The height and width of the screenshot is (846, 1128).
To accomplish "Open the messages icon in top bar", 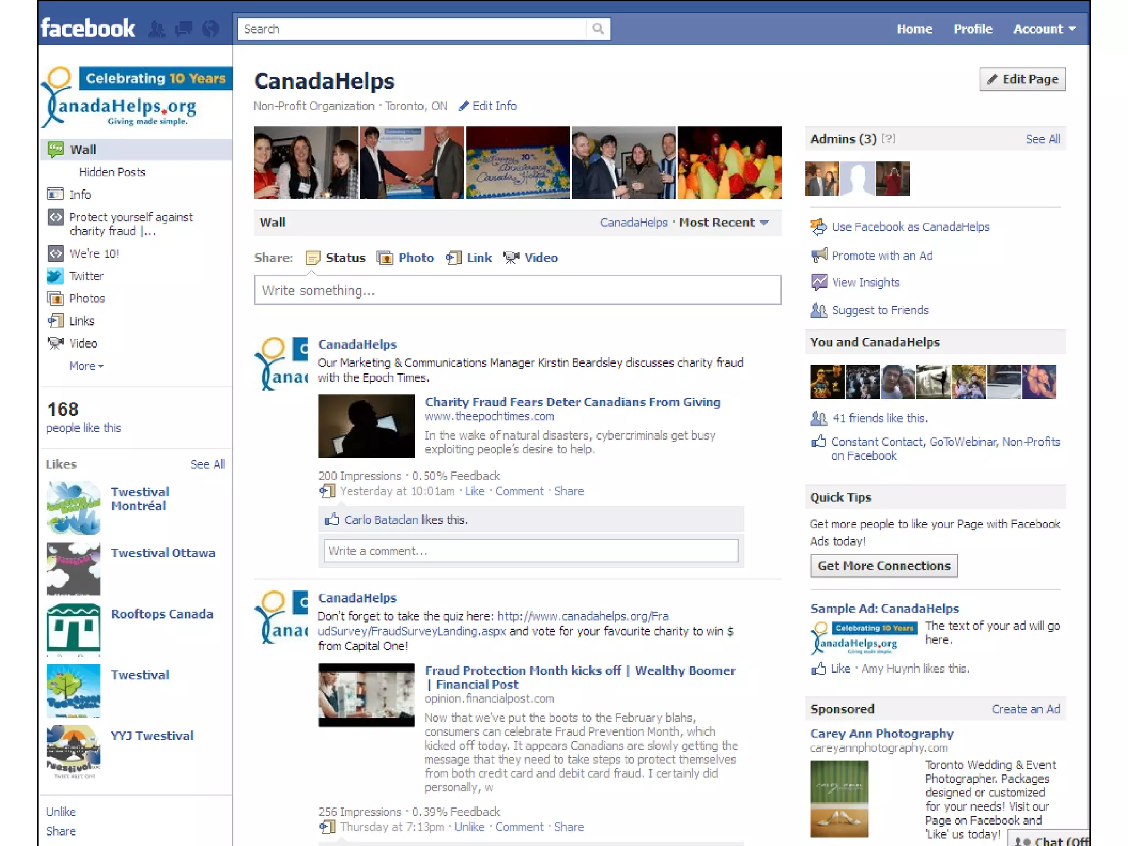I will [183, 29].
